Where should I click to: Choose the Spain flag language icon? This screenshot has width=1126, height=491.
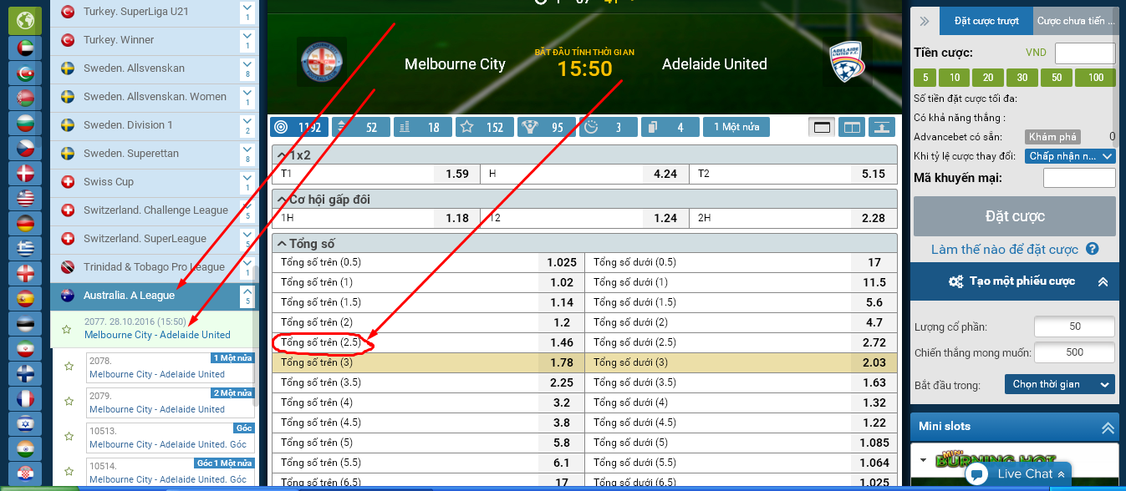25,299
